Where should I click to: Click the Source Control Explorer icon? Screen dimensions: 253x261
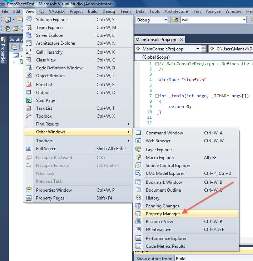138,165
